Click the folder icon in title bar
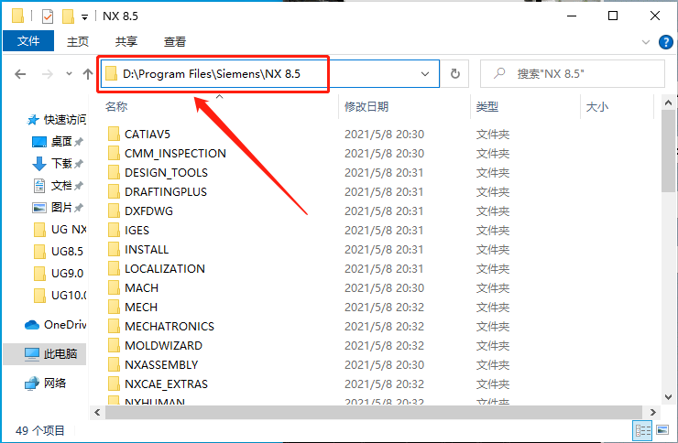Viewport: 678px width, 443px height. (17, 16)
